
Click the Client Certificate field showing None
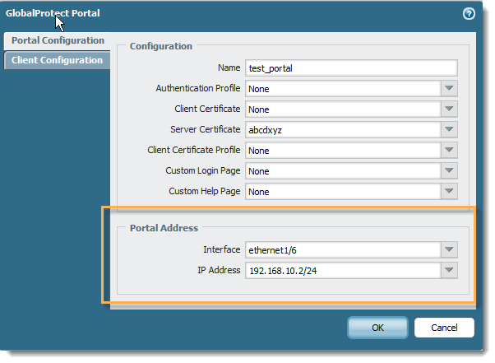click(343, 109)
